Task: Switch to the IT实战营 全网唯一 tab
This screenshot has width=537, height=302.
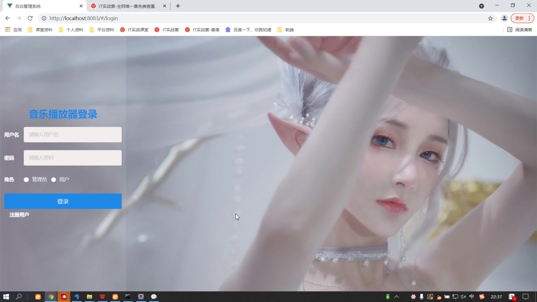Action: tap(128, 6)
